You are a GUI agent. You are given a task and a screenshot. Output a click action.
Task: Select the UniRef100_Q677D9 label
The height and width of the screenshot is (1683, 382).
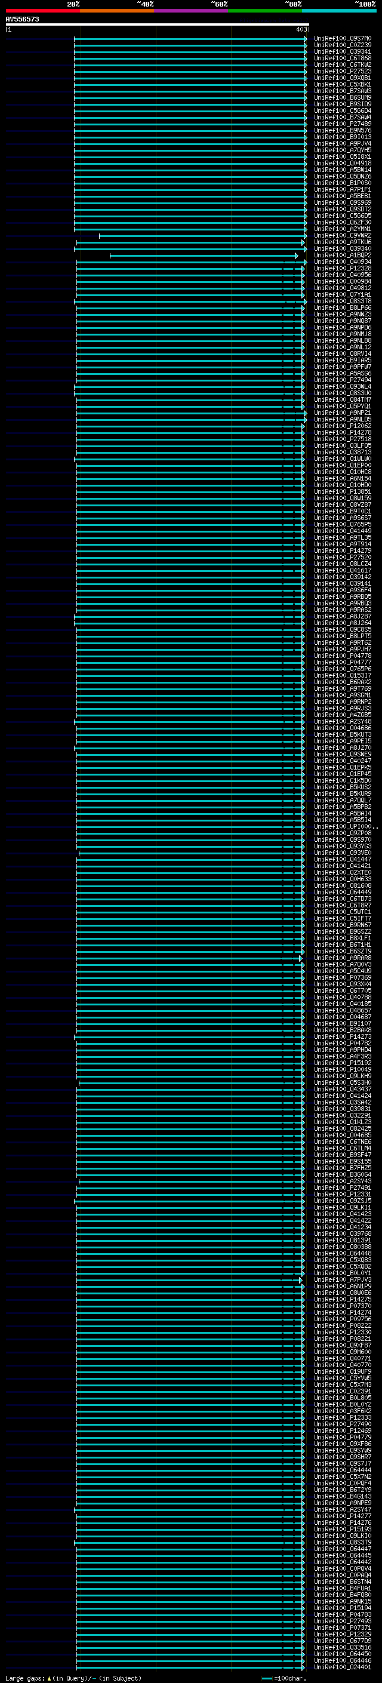pyautogui.click(x=343, y=1641)
